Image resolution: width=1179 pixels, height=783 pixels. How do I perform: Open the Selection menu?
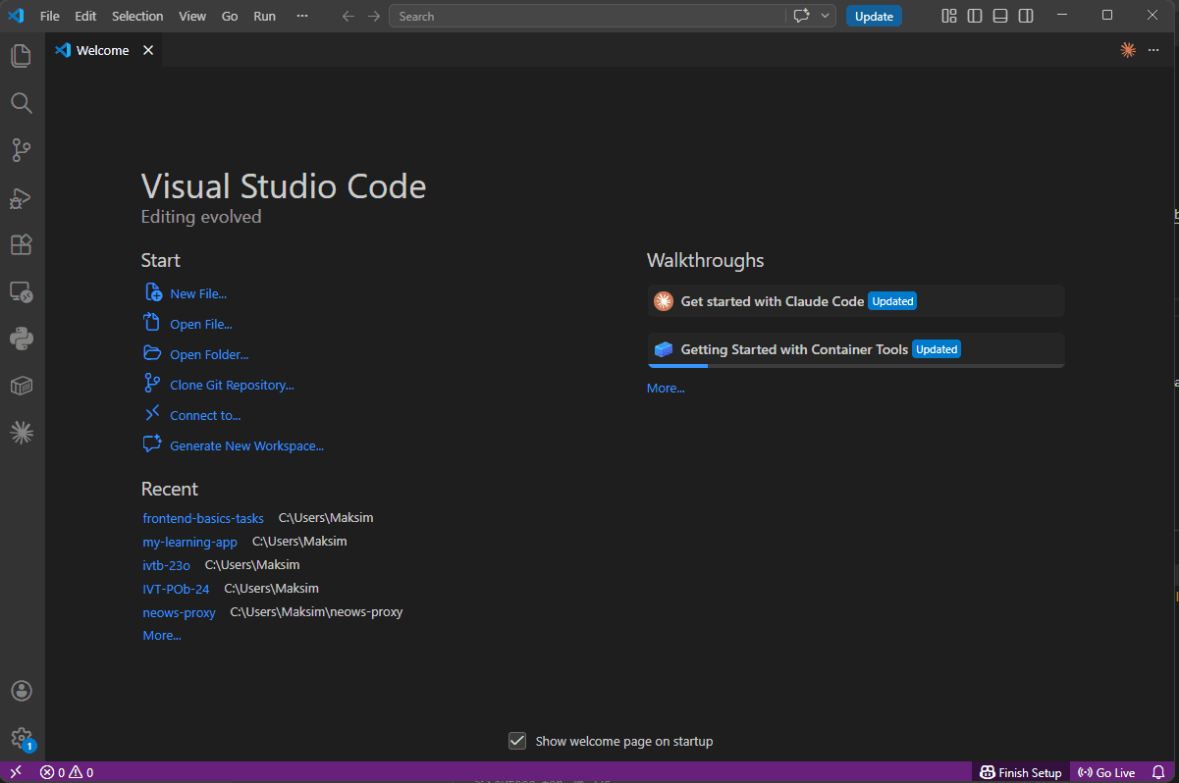(x=137, y=16)
